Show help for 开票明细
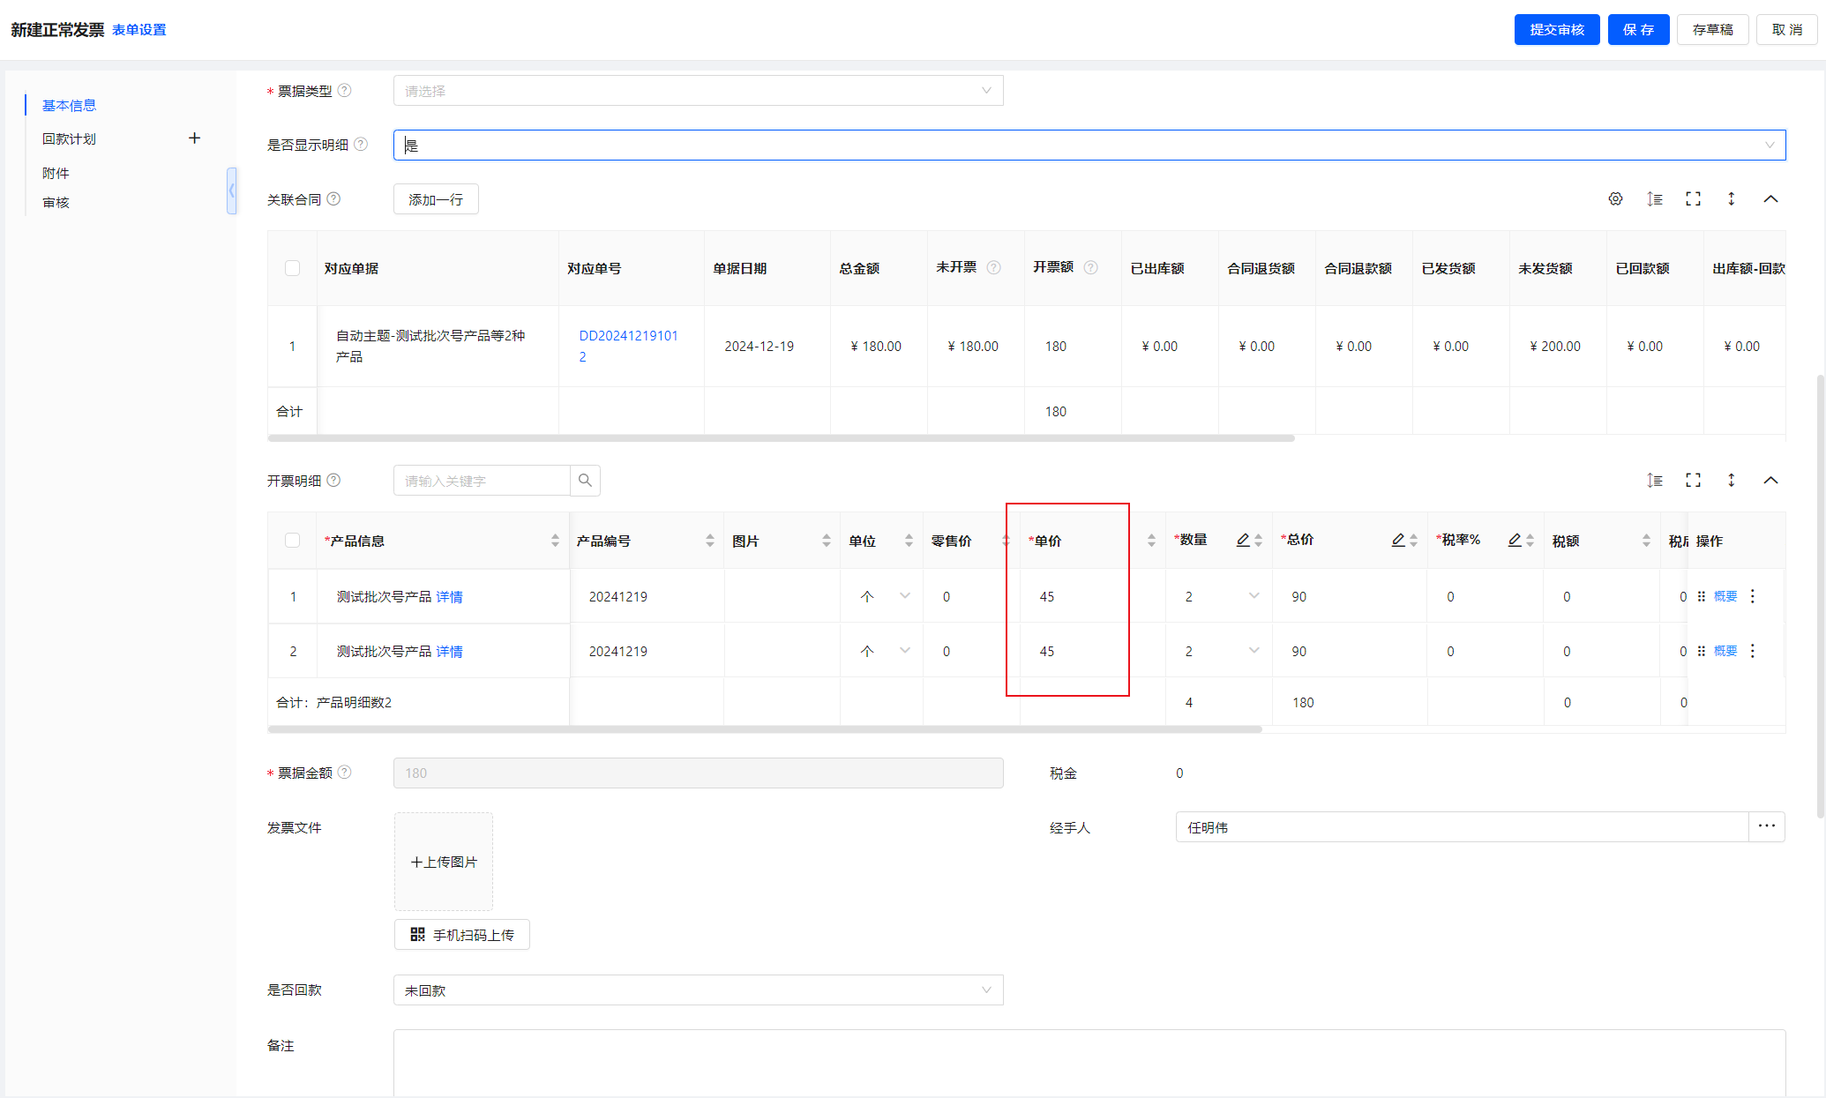Screen dimensions: 1826x1098 click(x=333, y=480)
